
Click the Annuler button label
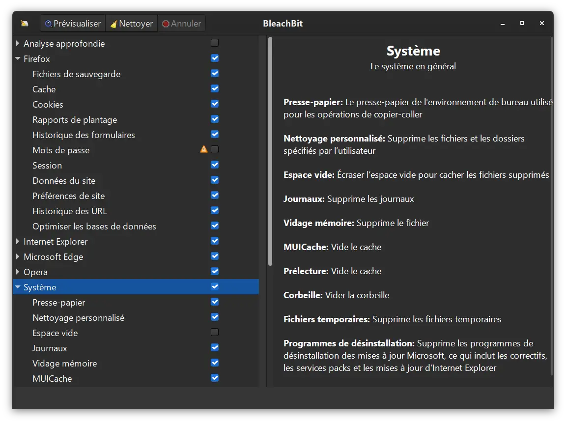[186, 24]
